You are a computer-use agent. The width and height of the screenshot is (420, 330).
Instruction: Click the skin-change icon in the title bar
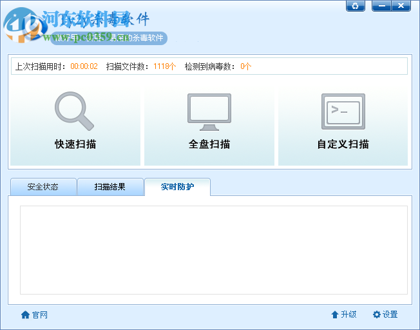355,6
